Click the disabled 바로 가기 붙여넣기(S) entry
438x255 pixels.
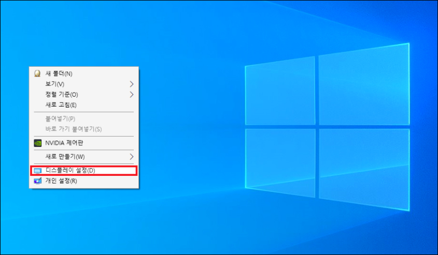pyautogui.click(x=84, y=129)
